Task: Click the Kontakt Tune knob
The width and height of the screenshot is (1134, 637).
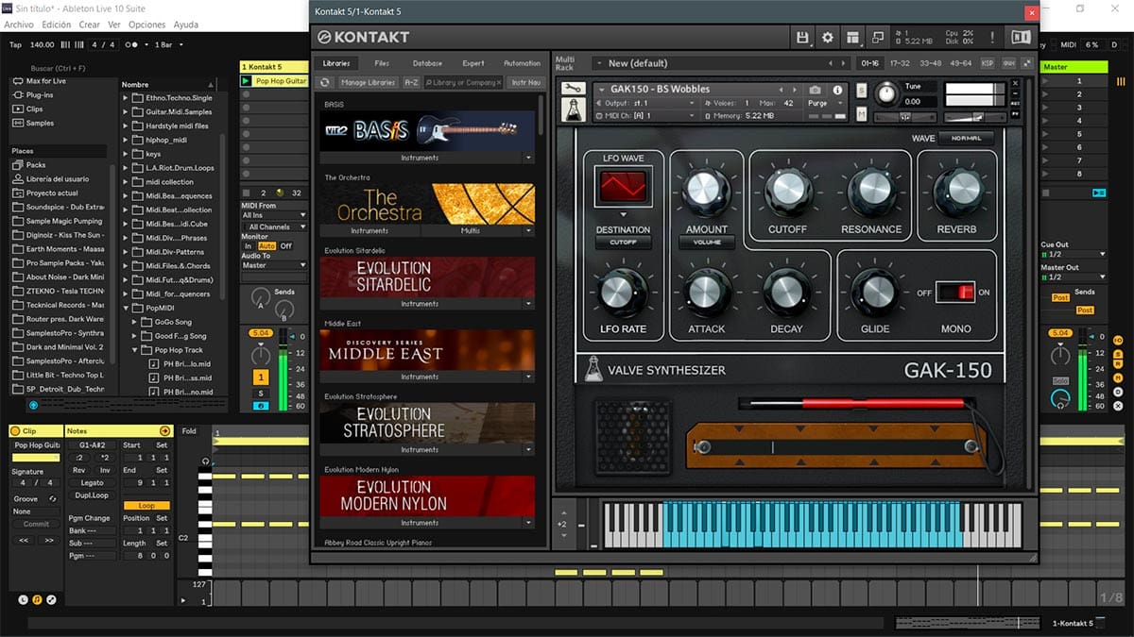Action: (x=886, y=92)
